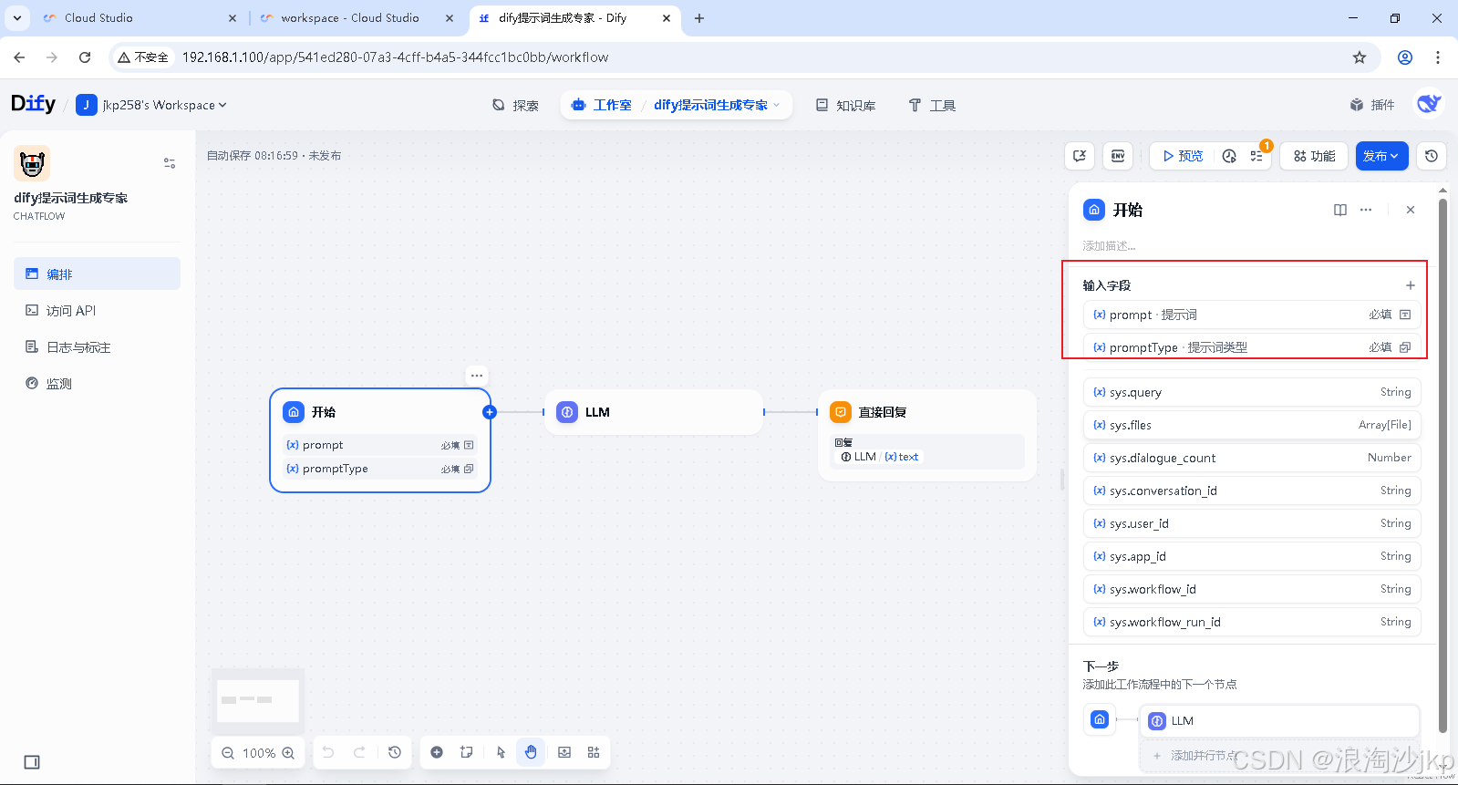Zoom in the workflow canvas
The height and width of the screenshot is (785, 1458).
click(x=288, y=753)
